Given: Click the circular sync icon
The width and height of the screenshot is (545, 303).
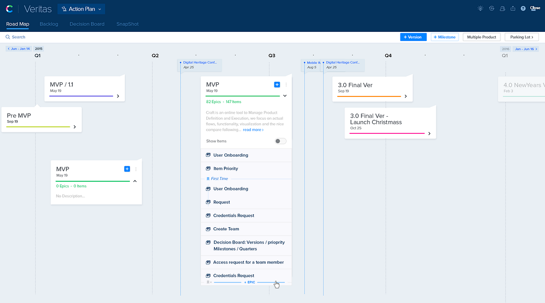Looking at the screenshot, I should coord(491,8).
